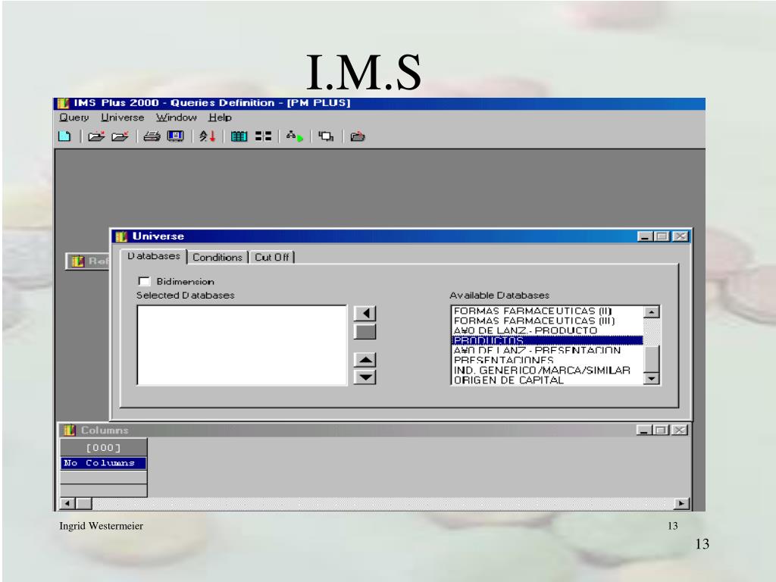Click the first open folder icon
Screen dimensions: 776x582
click(x=96, y=136)
